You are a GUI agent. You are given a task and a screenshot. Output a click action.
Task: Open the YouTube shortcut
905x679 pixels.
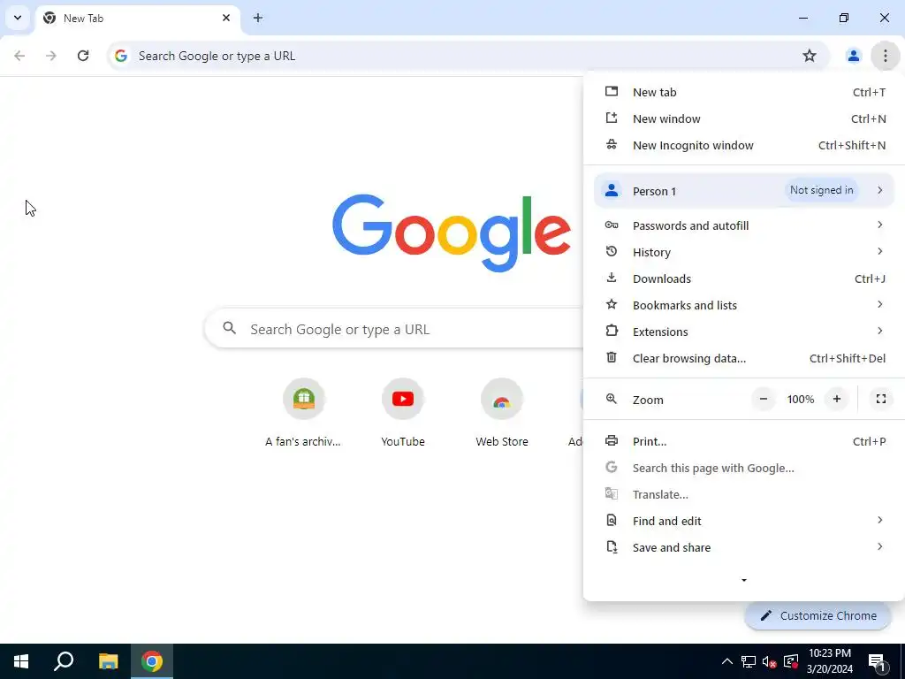pos(403,414)
